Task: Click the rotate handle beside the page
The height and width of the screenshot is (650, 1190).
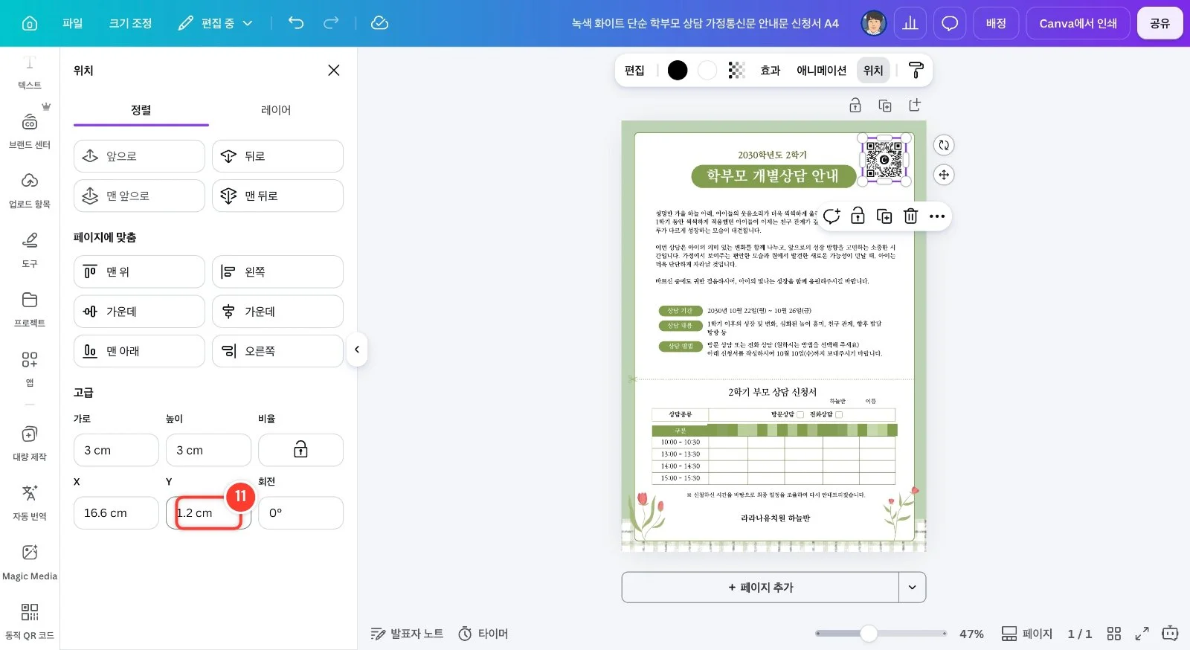Action: coord(944,145)
